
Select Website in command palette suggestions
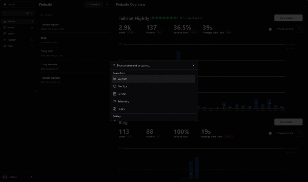[153, 79]
